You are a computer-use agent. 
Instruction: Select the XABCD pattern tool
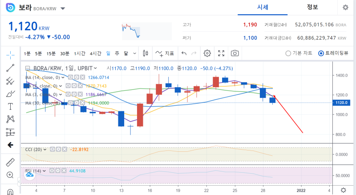(10, 119)
